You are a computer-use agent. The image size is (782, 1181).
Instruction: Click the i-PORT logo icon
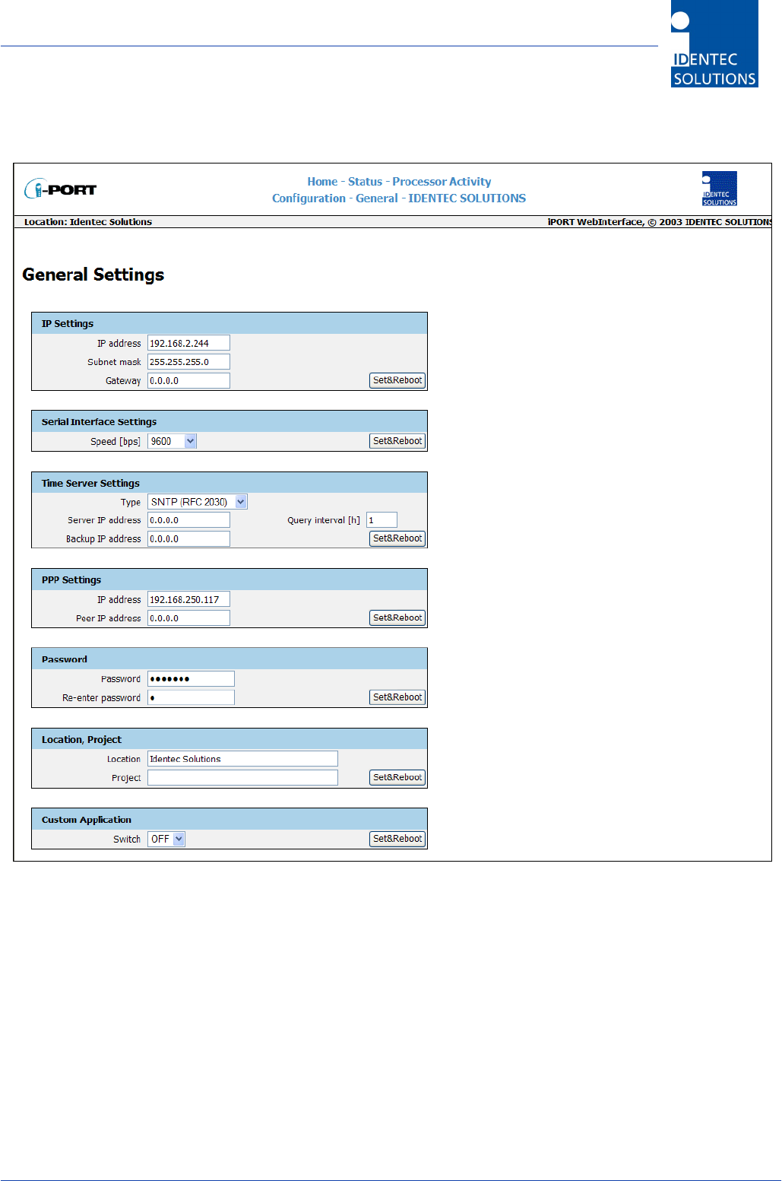pos(61,189)
